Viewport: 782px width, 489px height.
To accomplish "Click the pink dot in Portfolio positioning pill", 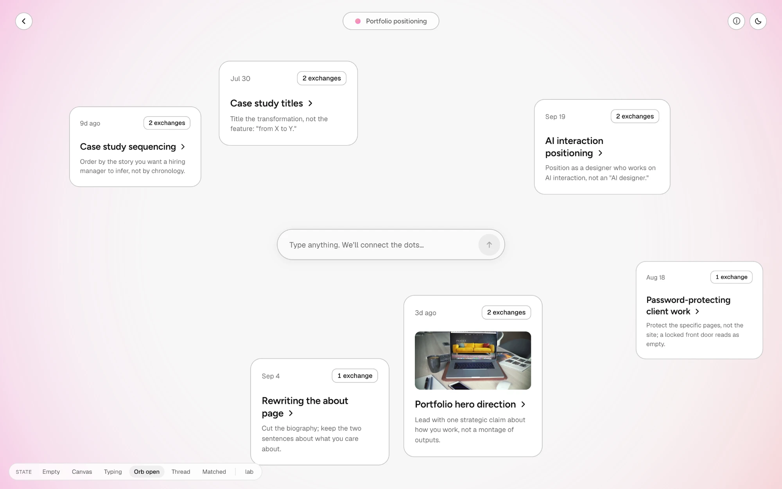I will point(358,21).
